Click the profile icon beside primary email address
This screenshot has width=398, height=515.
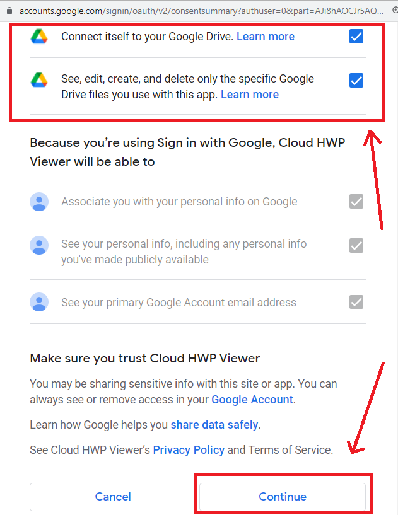[x=39, y=303]
